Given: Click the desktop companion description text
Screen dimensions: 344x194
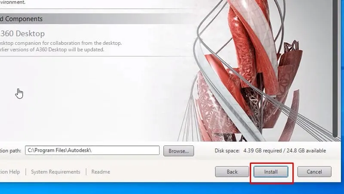Looking at the screenshot, I should pyautogui.click(x=60, y=43).
